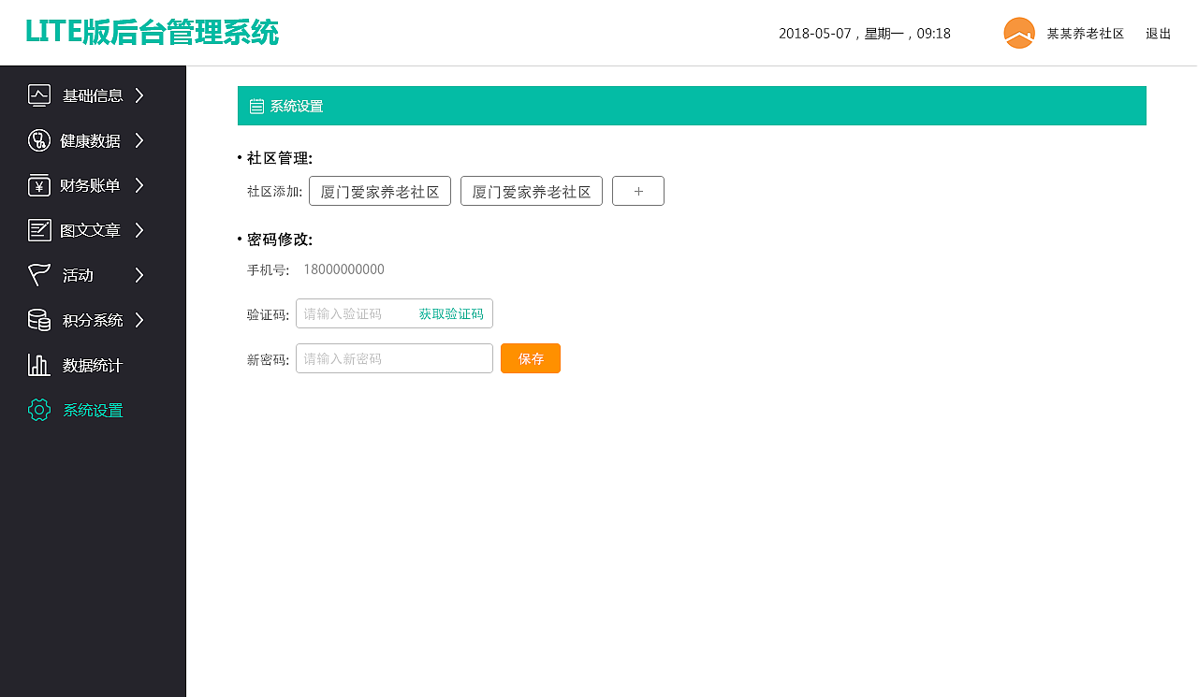Click the 保存 save button
Screen dimensions: 1198x697
coord(531,358)
